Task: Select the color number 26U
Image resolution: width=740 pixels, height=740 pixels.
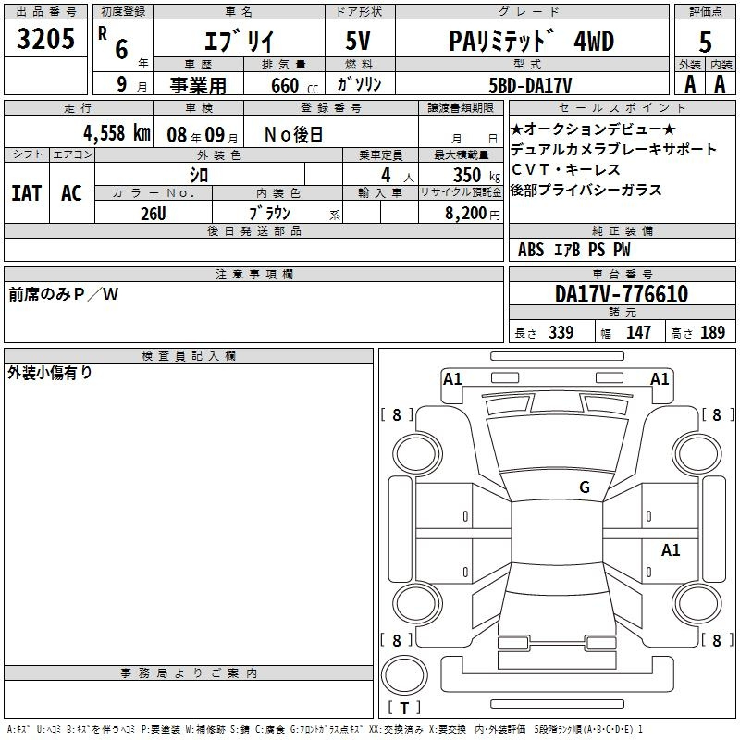Action: point(154,214)
